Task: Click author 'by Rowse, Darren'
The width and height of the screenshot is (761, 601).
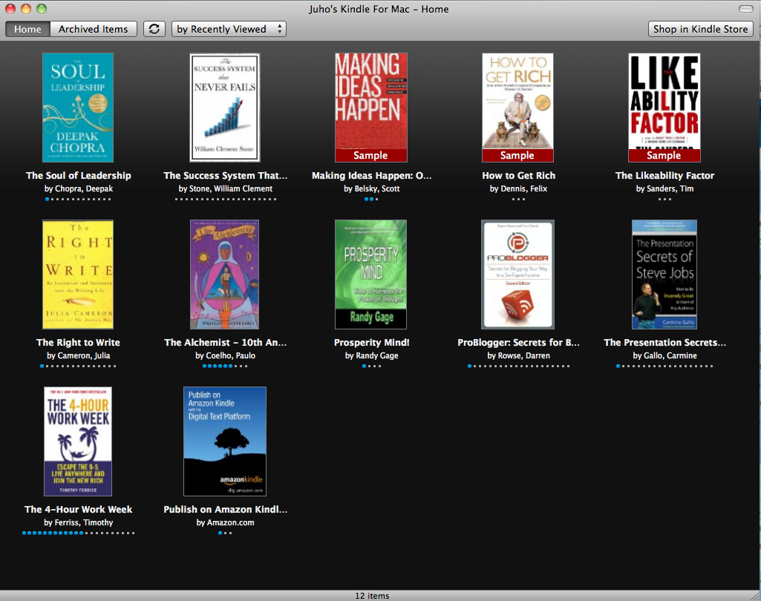Action: [518, 355]
